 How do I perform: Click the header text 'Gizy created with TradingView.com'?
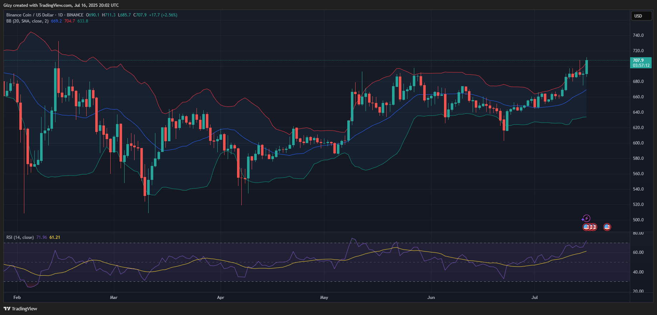38,5
